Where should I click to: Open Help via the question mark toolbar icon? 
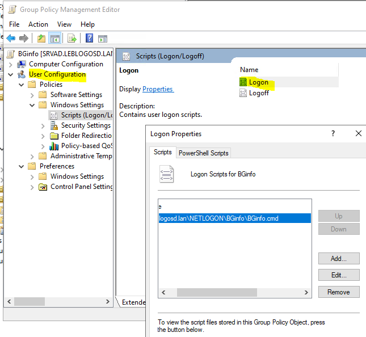point(89,38)
